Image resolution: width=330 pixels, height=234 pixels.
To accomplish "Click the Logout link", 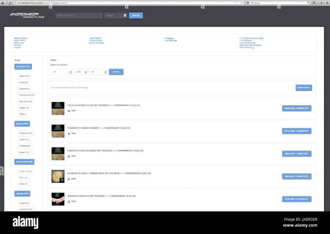I will pos(17,48).
